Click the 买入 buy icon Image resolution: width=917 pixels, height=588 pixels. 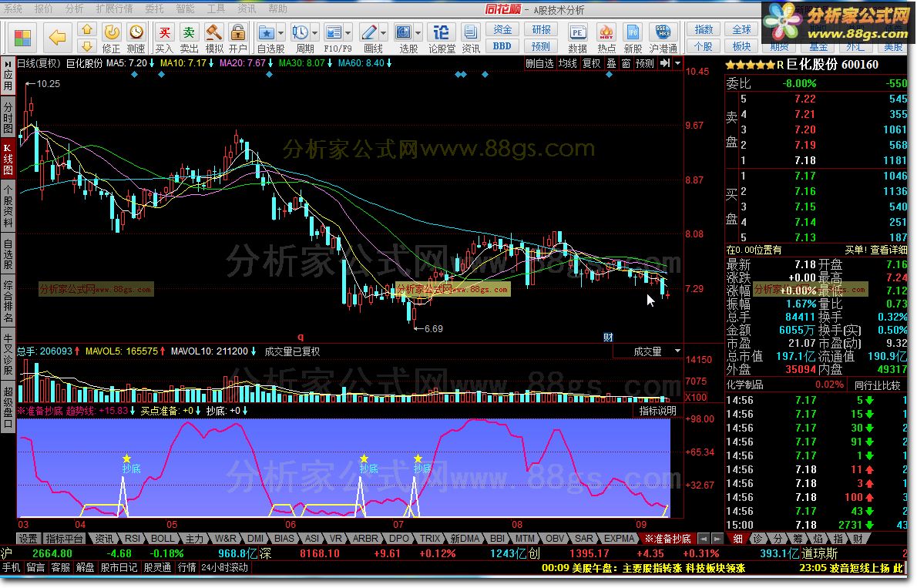[164, 39]
